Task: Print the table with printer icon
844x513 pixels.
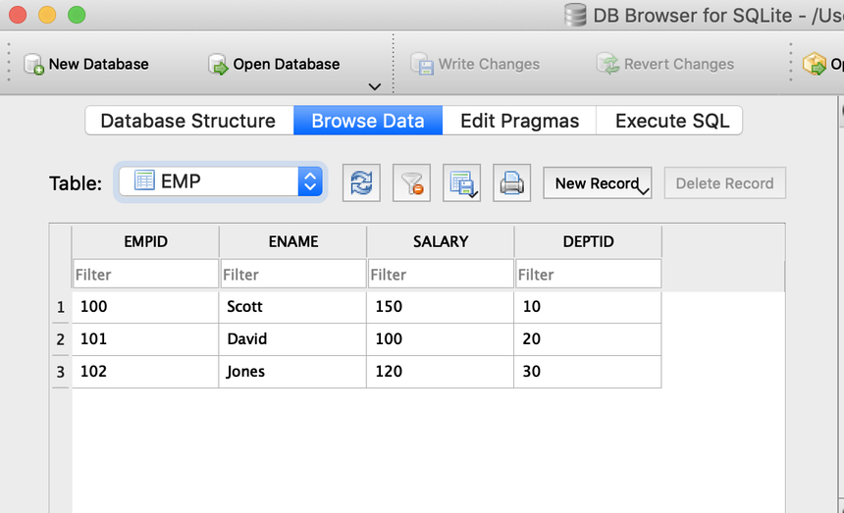Action: (x=511, y=182)
